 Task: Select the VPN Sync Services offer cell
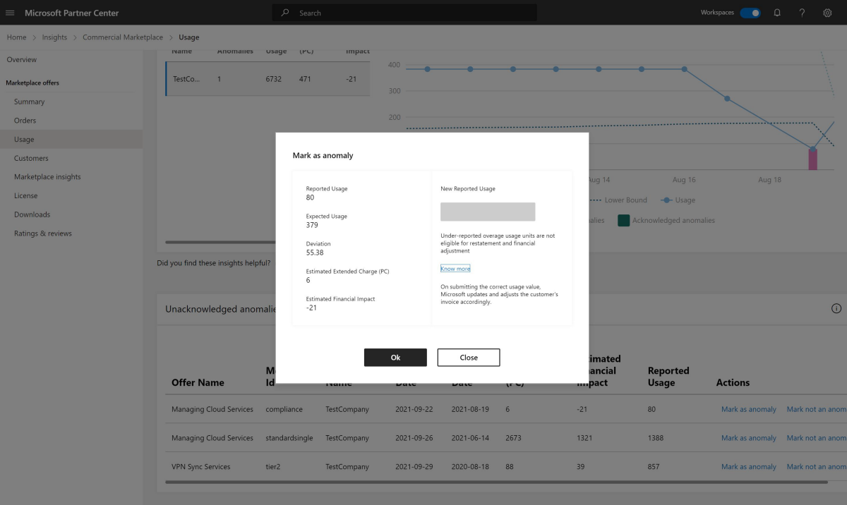click(x=201, y=467)
